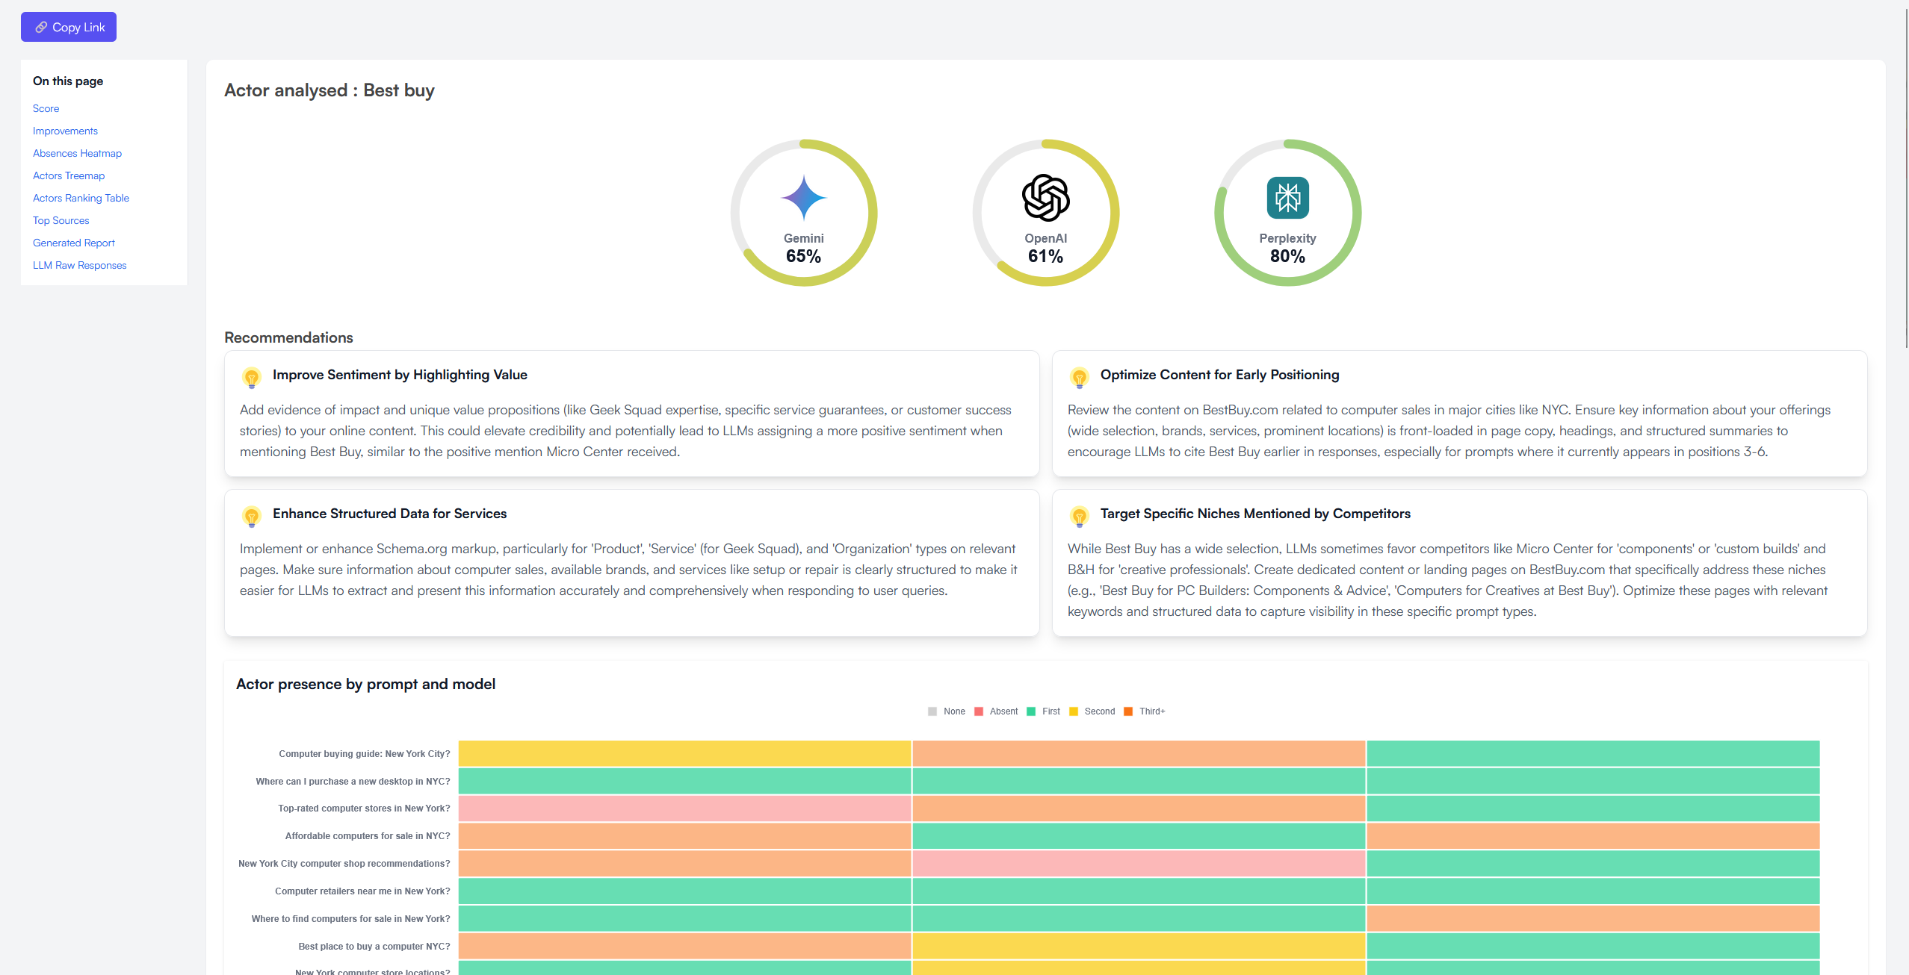Click the OpenAI logo icon
Viewport: 1909px width, 975px height.
coord(1045,198)
